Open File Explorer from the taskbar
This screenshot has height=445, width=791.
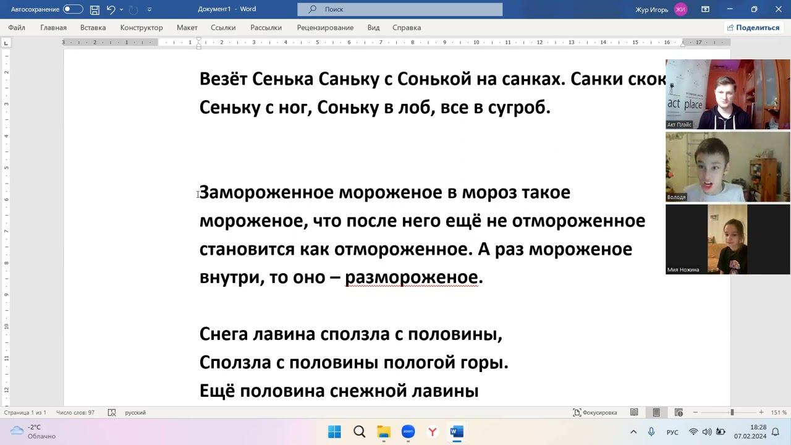[x=384, y=431]
